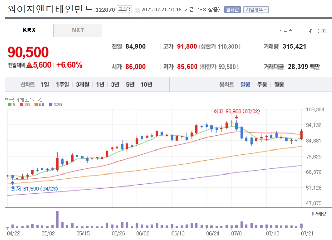This screenshot has height=240, width=332.
Task: Open the question mark help icon for NXT
Action: tap(323, 31)
